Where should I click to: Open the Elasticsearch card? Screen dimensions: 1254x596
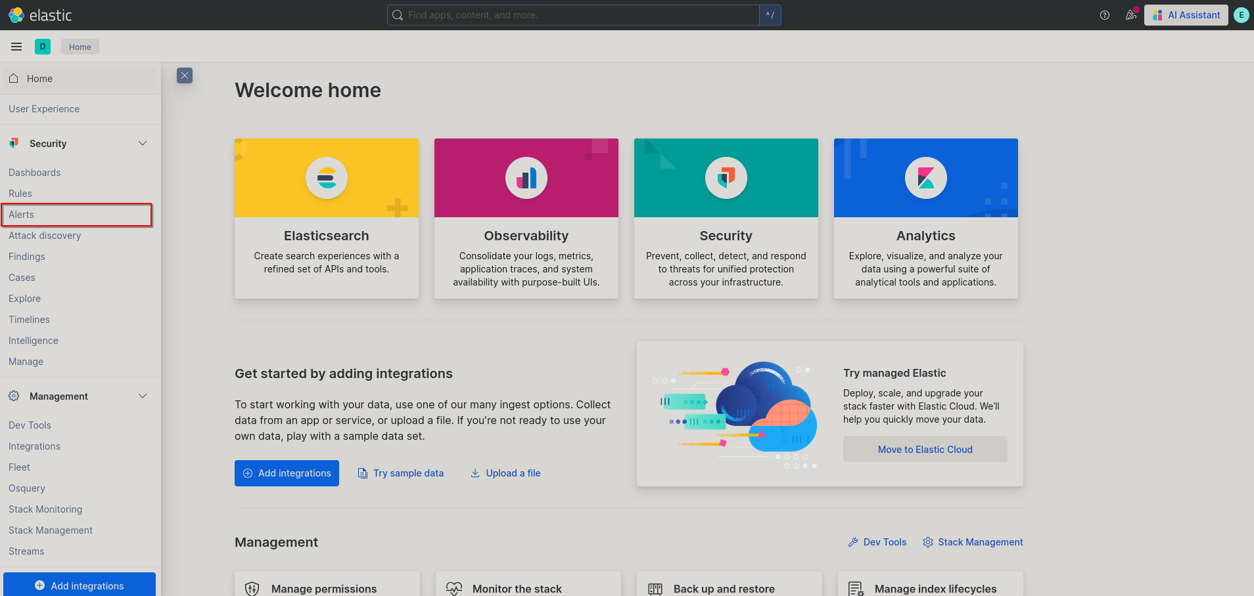[x=327, y=219]
